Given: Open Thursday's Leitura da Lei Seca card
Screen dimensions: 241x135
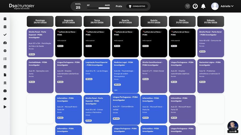Looking at the screenshot, I should [x=154, y=43].
